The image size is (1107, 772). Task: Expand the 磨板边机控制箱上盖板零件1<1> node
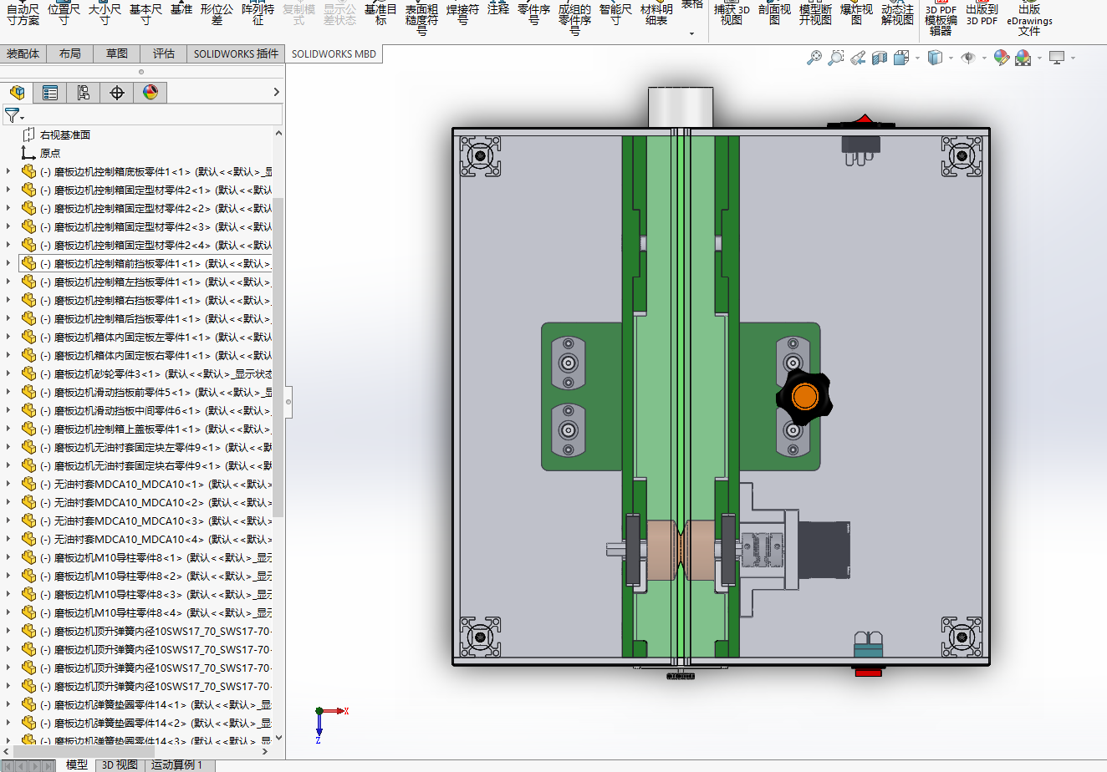pos(8,429)
